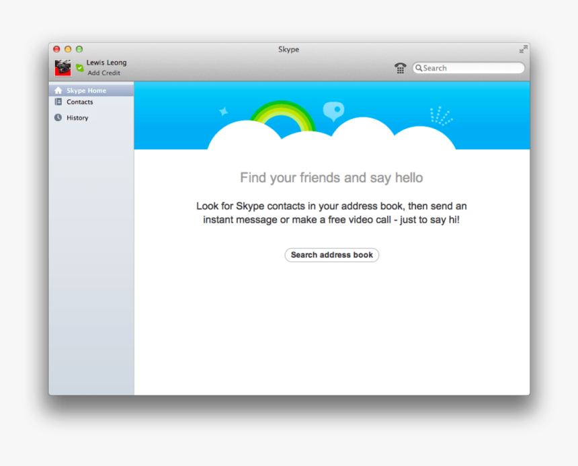Zoom the Skype window with the green button

tap(79, 49)
